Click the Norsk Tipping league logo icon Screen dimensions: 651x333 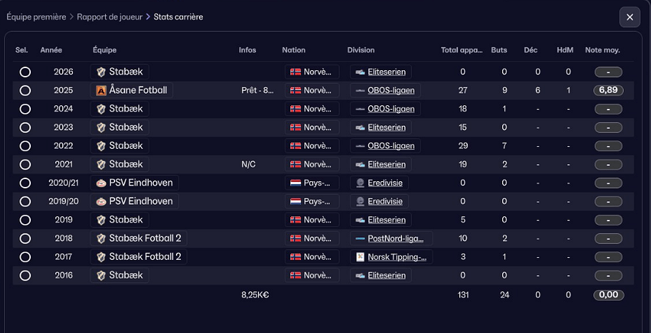click(360, 257)
